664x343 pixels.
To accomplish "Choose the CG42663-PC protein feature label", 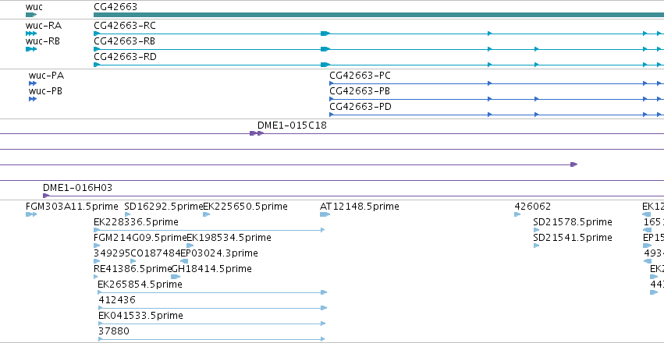I will click(x=360, y=76).
